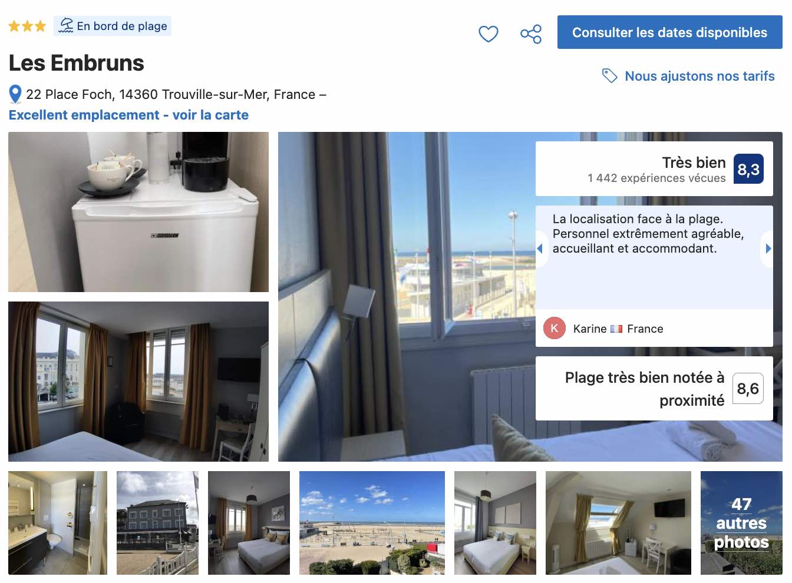The image size is (792, 583).
Task: Save hotel with the heart icon
Action: [x=488, y=34]
